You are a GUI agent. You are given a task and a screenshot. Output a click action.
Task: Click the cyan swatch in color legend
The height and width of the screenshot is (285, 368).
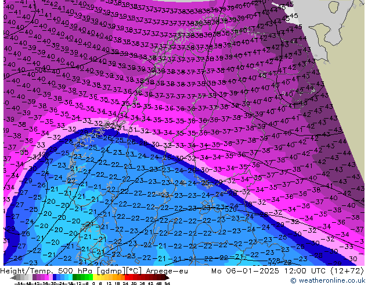(x=70, y=277)
